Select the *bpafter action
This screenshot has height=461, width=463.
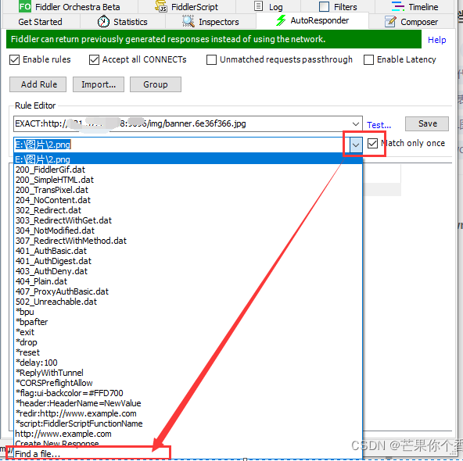tap(188, 322)
